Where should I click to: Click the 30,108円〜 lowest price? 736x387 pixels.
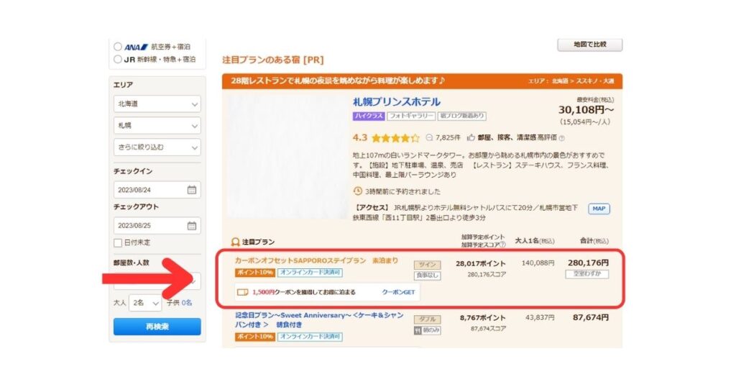point(586,110)
